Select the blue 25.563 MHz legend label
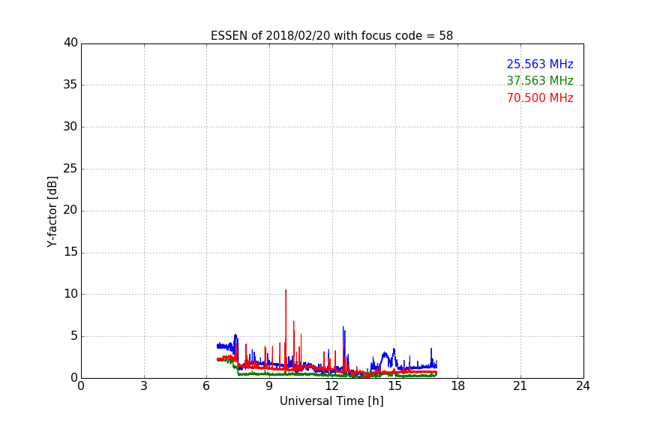648x432 pixels. point(540,64)
